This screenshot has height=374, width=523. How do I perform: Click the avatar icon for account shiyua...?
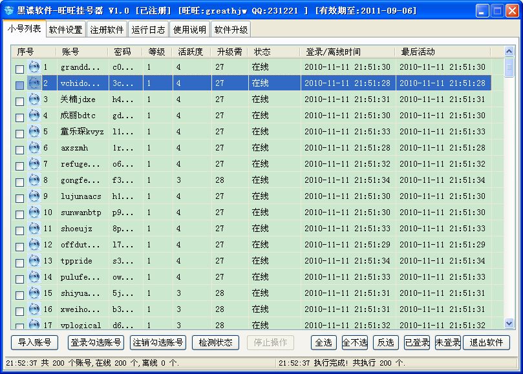coord(34,293)
